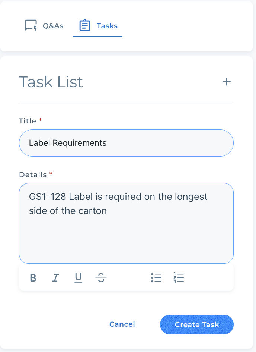Image resolution: width=256 pixels, height=352 pixels.
Task: Cancel the task creation
Action: [122, 324]
